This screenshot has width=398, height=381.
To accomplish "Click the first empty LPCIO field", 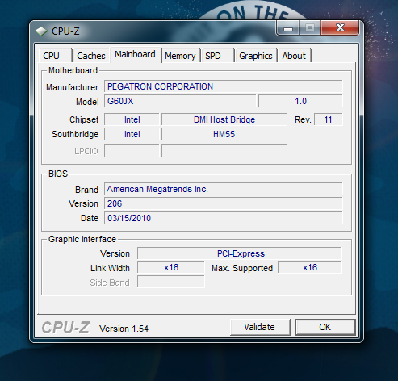I will [132, 151].
